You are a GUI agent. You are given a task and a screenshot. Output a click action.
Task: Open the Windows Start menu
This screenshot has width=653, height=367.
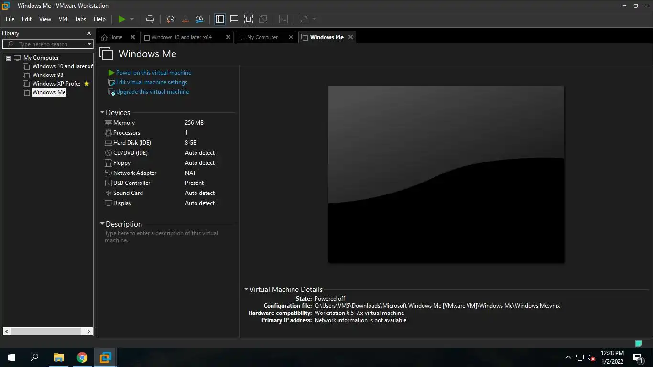[x=11, y=357]
